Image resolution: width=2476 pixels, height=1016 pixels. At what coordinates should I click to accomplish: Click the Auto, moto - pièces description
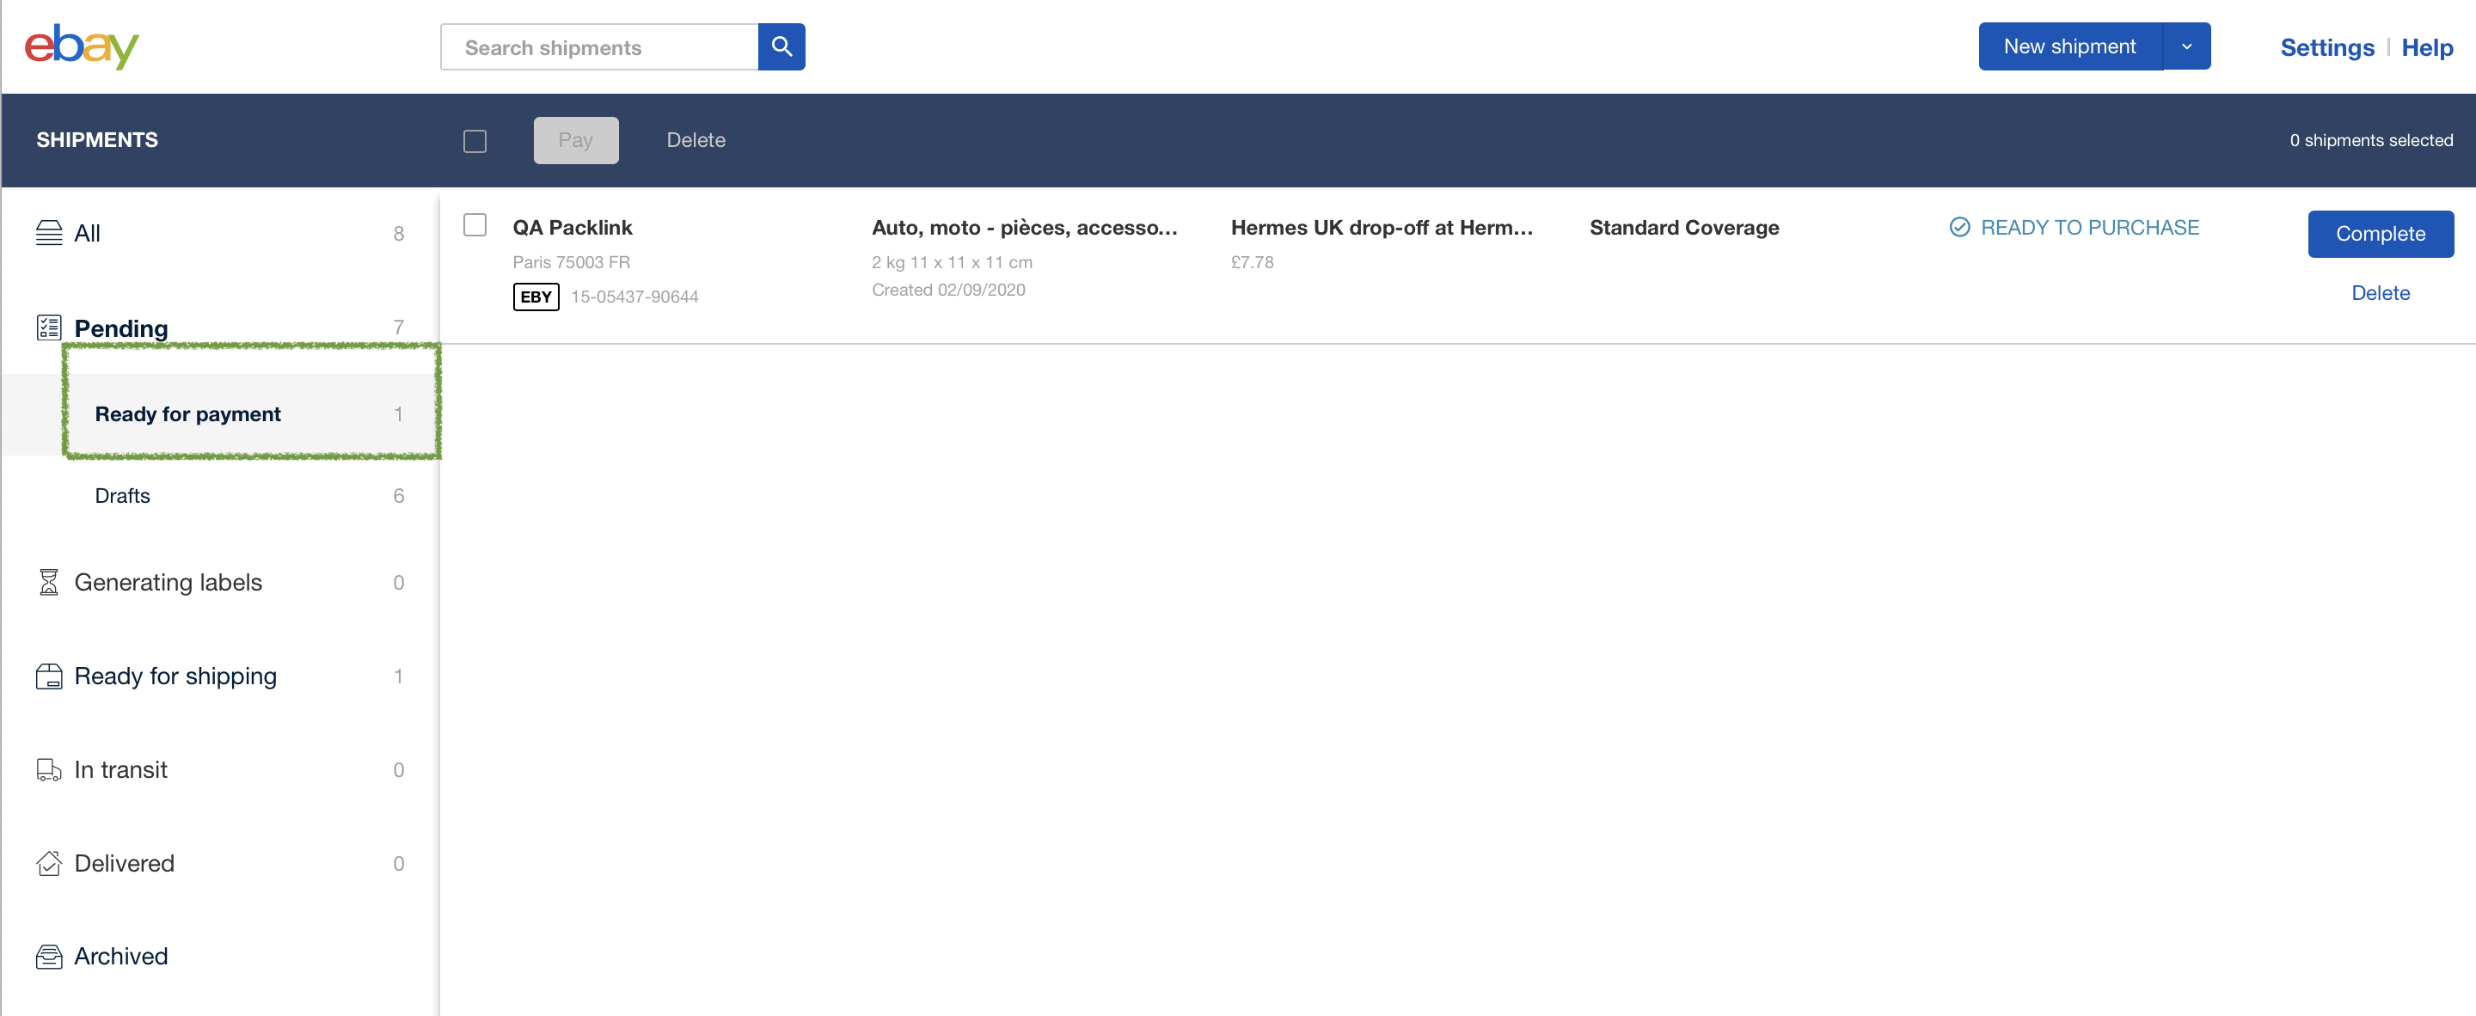pyautogui.click(x=1025, y=228)
